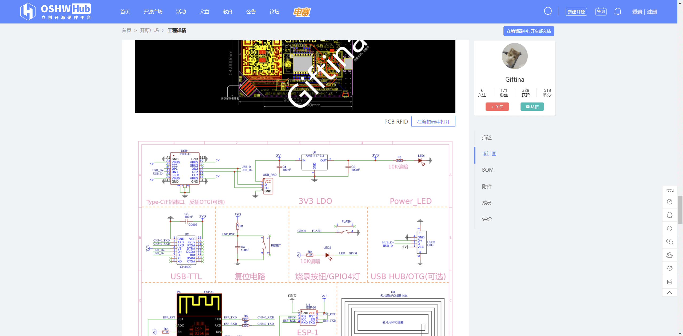
Task: Click the PCB layout preview image
Action: tap(295, 77)
